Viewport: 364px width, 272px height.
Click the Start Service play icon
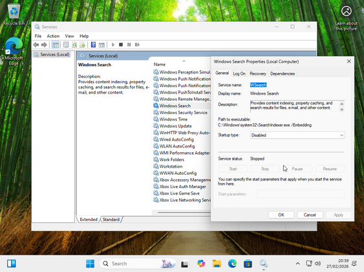point(113,44)
